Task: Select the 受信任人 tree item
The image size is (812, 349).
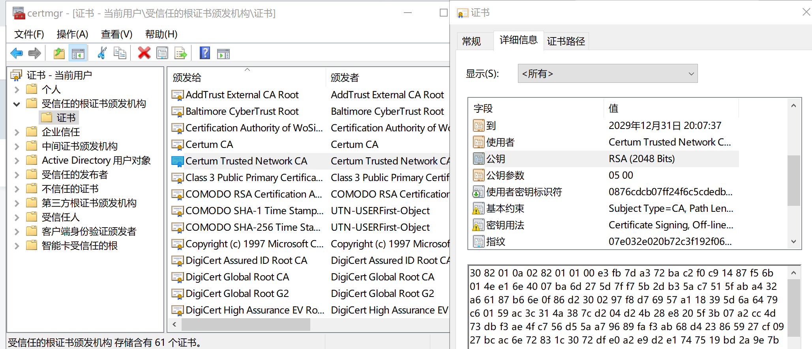Action: coord(60,217)
